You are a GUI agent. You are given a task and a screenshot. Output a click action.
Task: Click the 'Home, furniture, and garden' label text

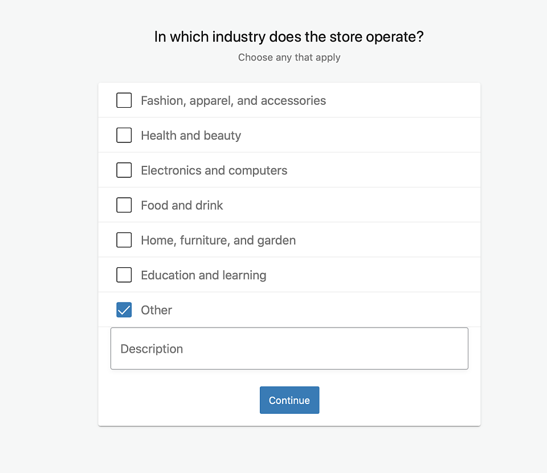pos(218,240)
